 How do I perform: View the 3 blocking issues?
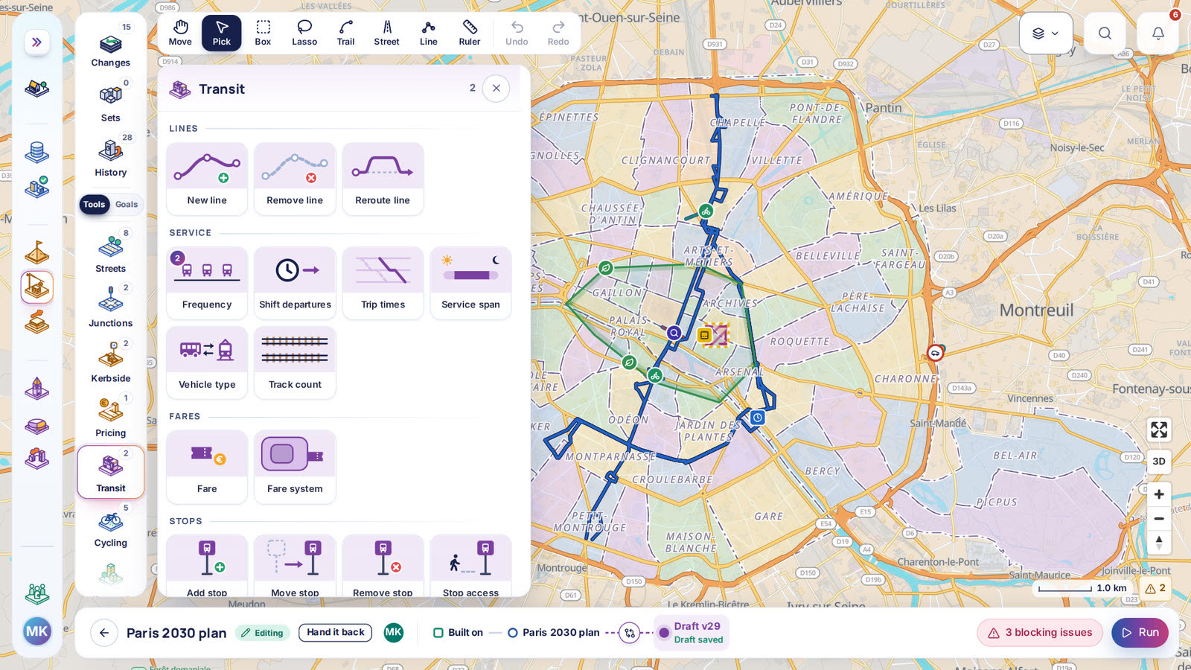[x=1040, y=633]
